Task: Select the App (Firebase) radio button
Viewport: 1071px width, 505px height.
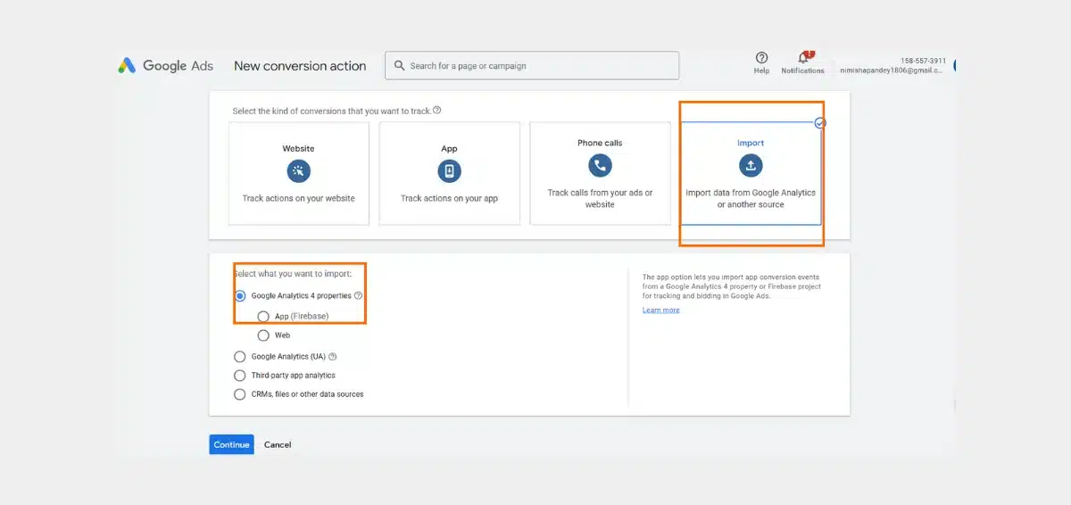Action: (263, 316)
